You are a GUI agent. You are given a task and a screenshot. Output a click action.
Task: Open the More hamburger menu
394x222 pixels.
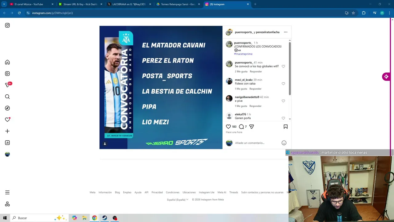pos(7,192)
